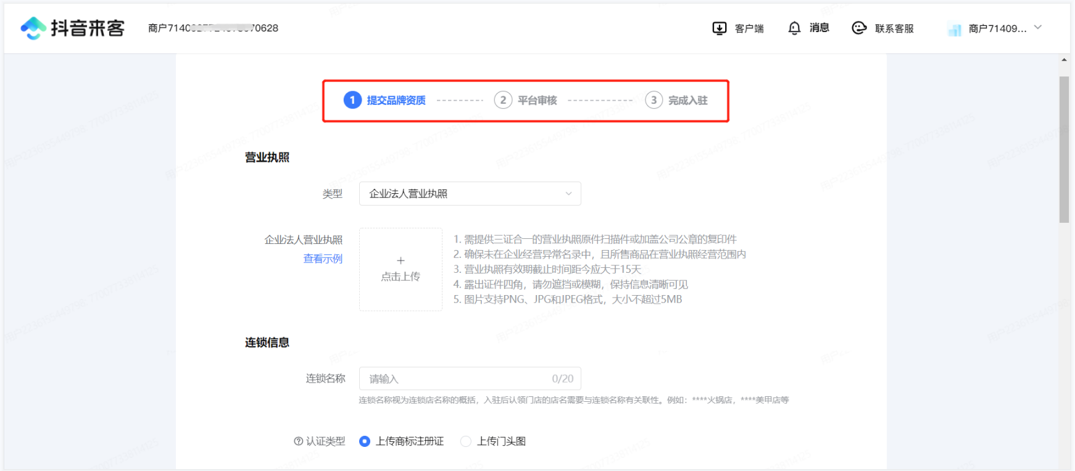1075x471 pixels.
Task: Click the 点击上传 upload box
Action: coord(401,269)
